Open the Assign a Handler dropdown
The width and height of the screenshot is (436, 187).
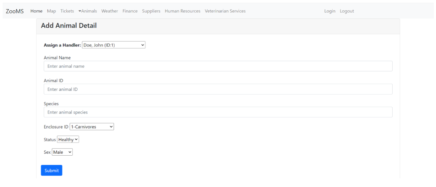pyautogui.click(x=113, y=45)
